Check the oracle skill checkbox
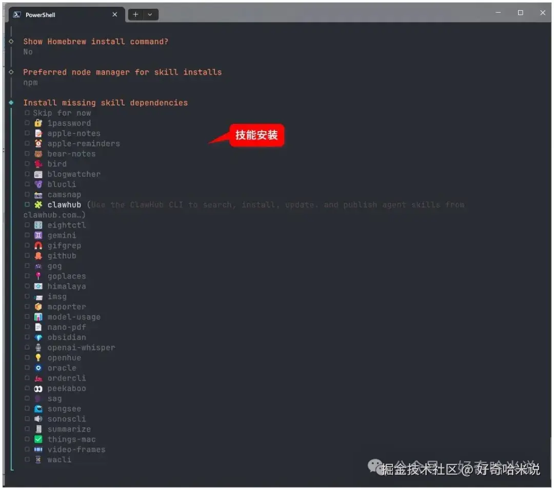 pos(27,368)
